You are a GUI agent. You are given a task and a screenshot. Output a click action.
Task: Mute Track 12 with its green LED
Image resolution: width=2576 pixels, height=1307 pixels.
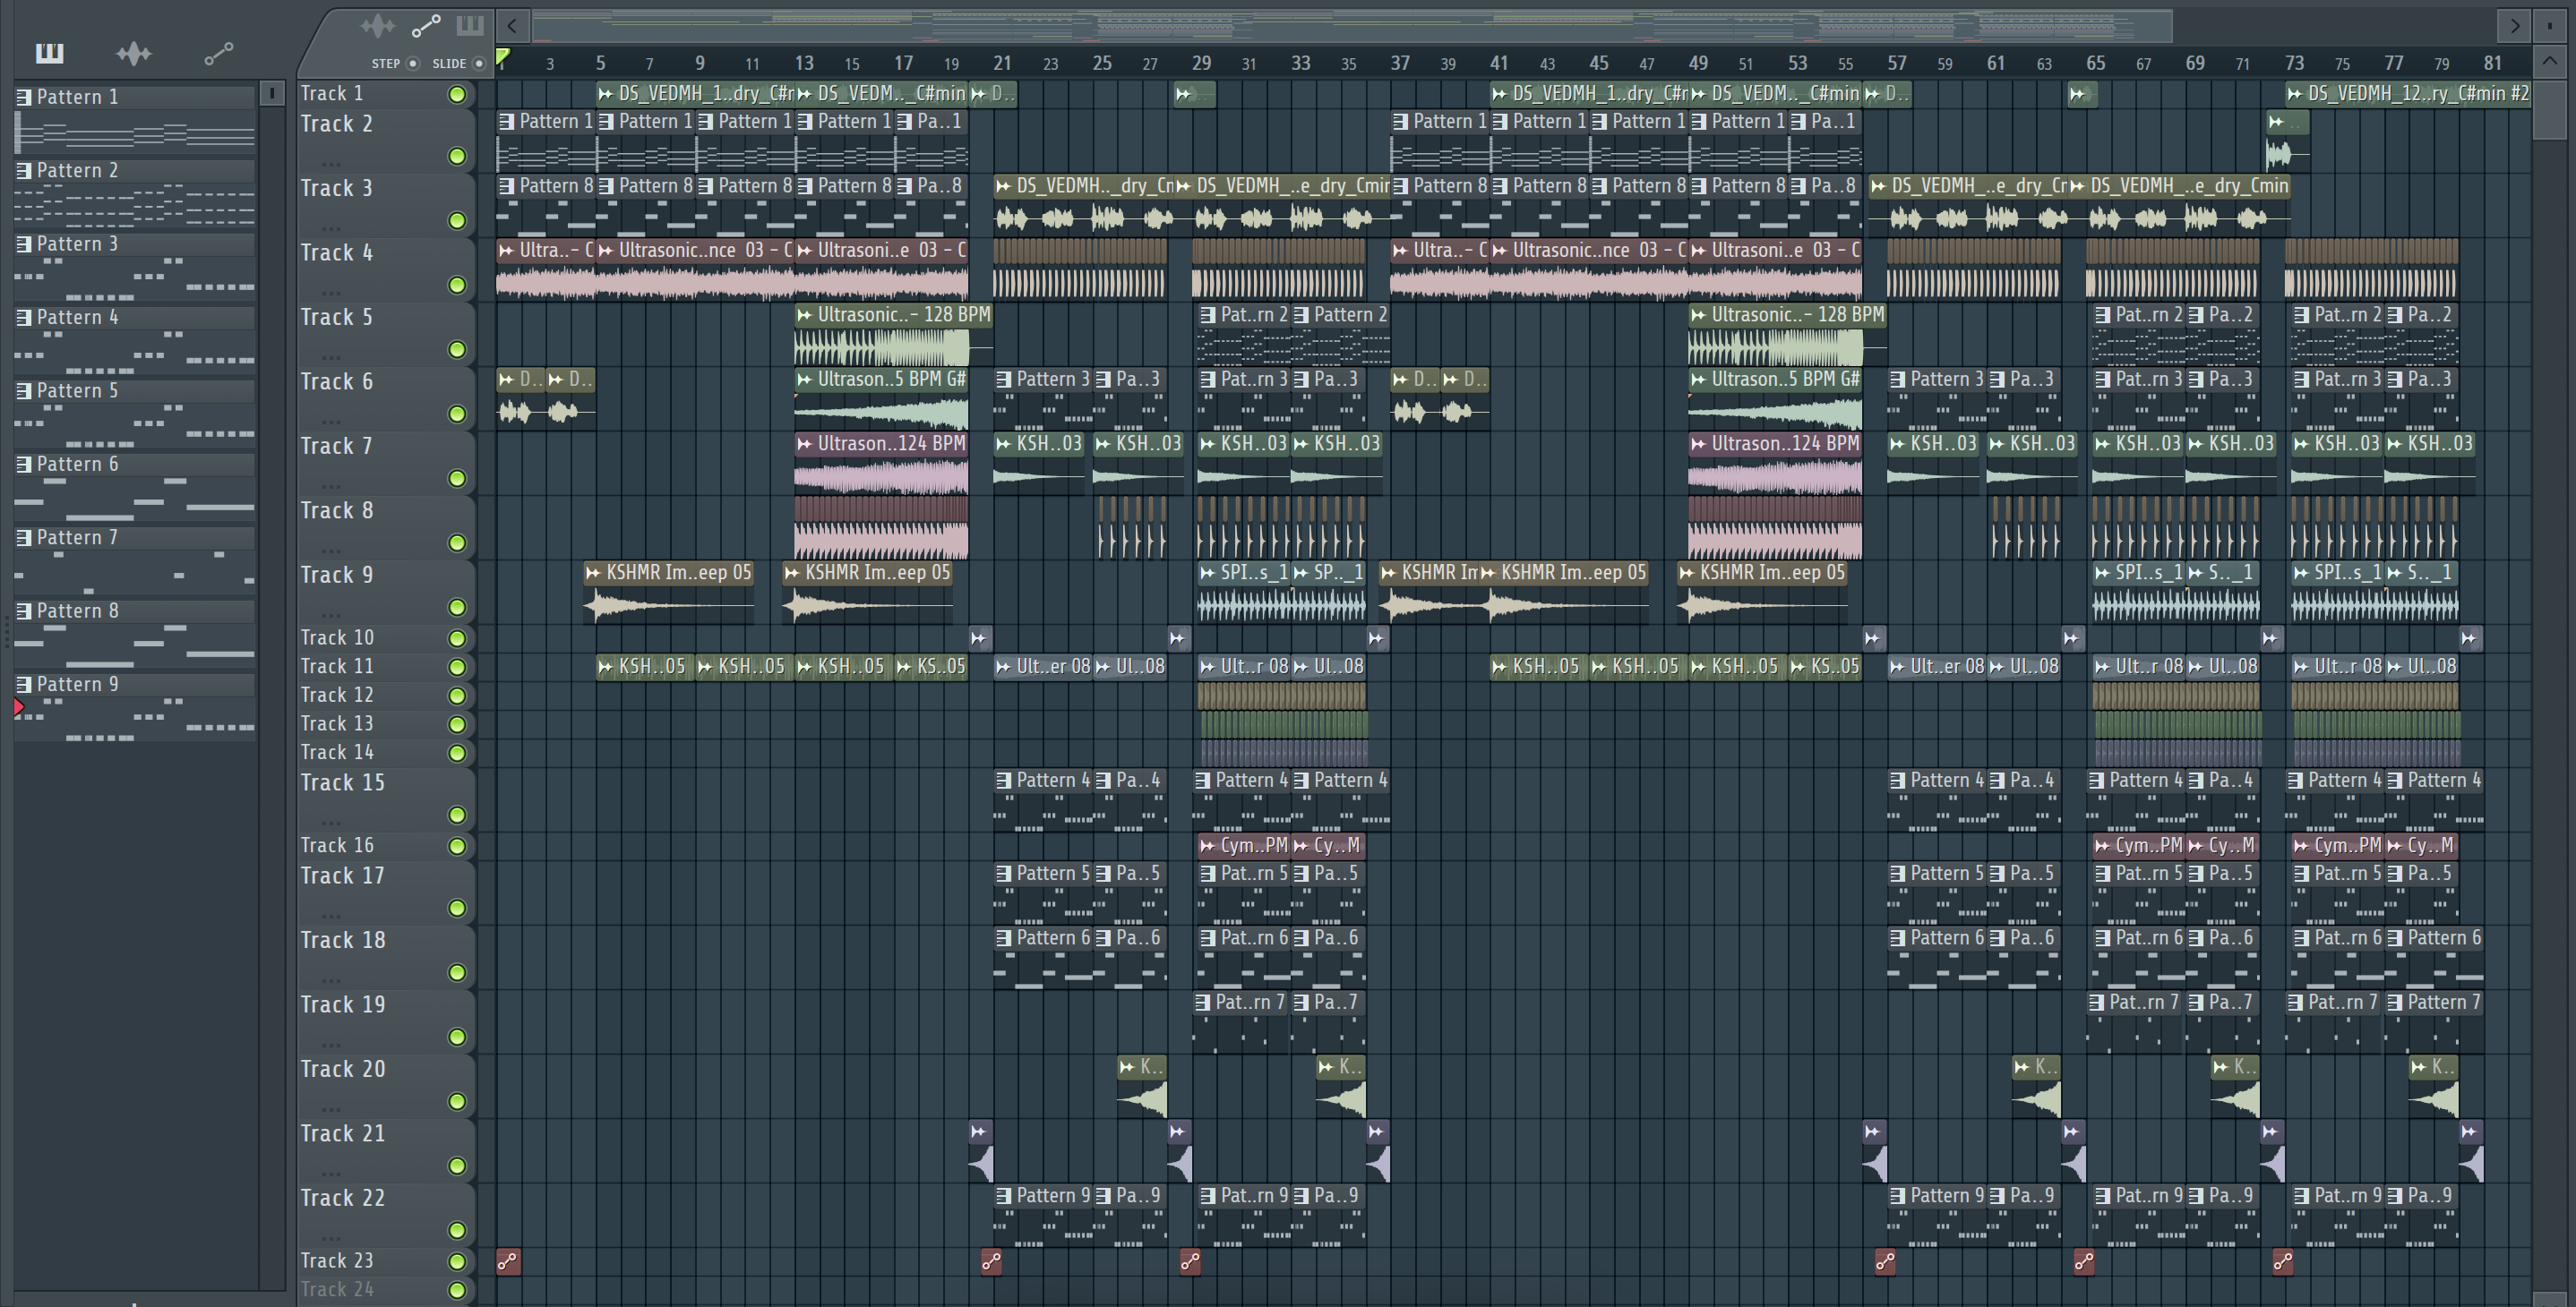(457, 696)
